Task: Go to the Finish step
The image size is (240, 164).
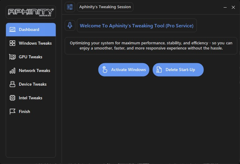Action: point(31,111)
